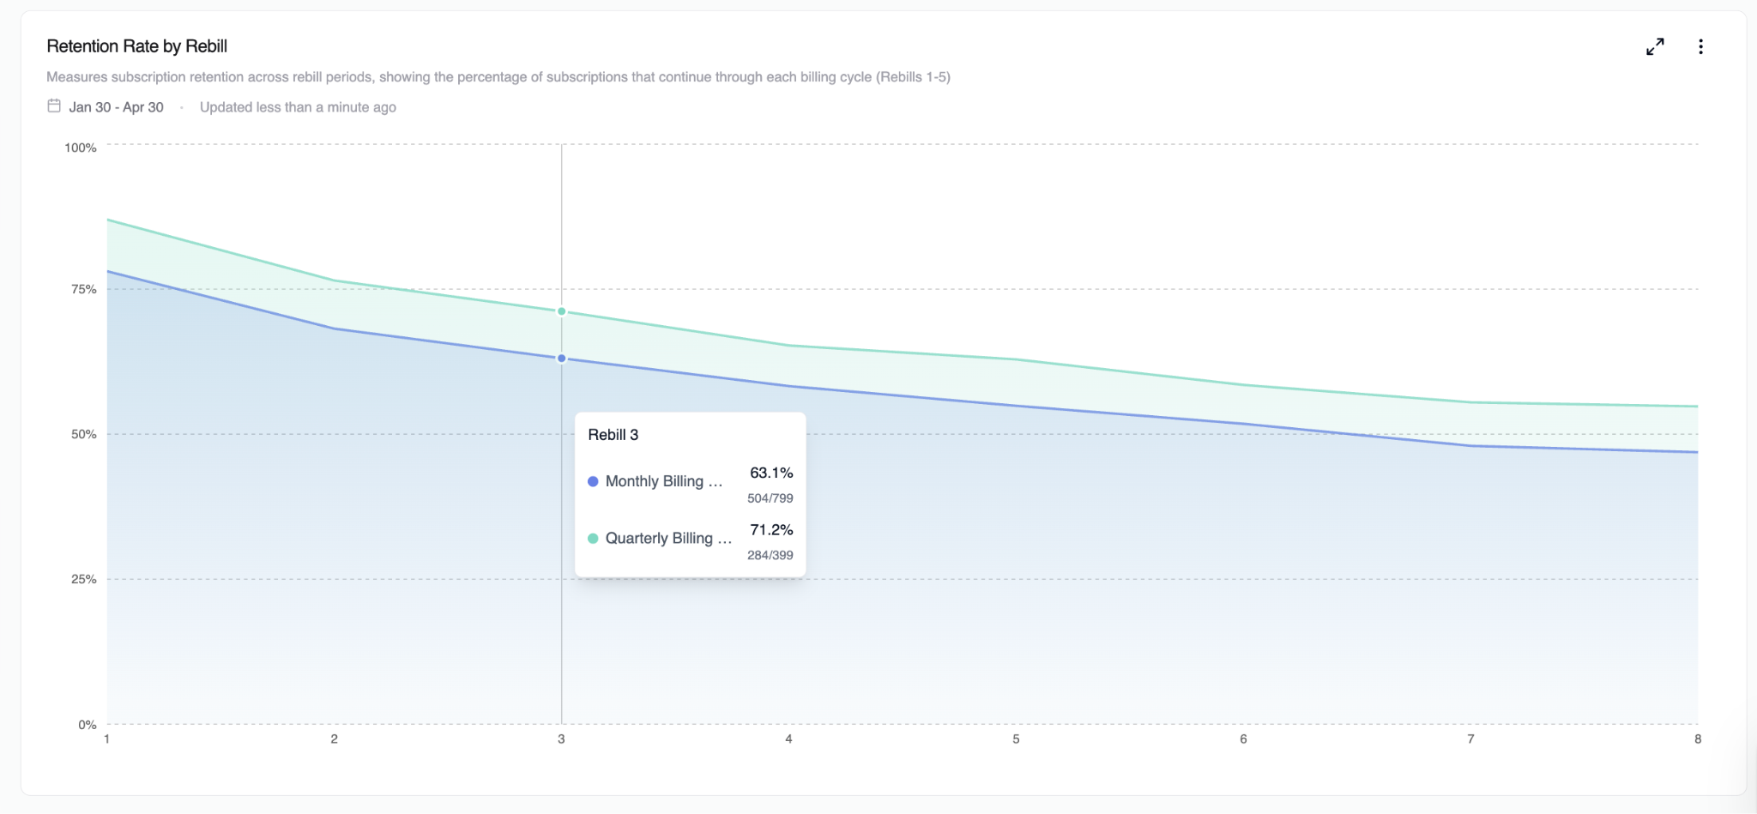
Task: Click x-axis label for rebill 6
Action: click(1243, 739)
